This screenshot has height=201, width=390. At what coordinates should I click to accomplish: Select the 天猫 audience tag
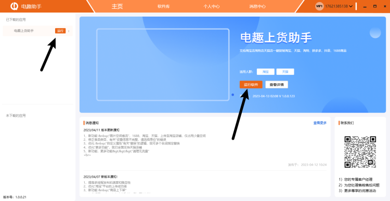(285, 72)
